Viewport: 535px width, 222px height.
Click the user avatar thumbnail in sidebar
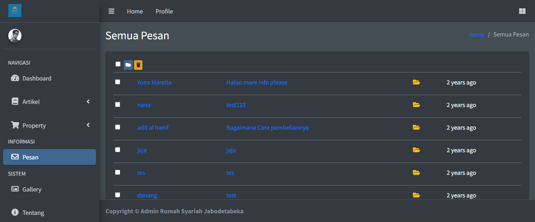(15, 36)
